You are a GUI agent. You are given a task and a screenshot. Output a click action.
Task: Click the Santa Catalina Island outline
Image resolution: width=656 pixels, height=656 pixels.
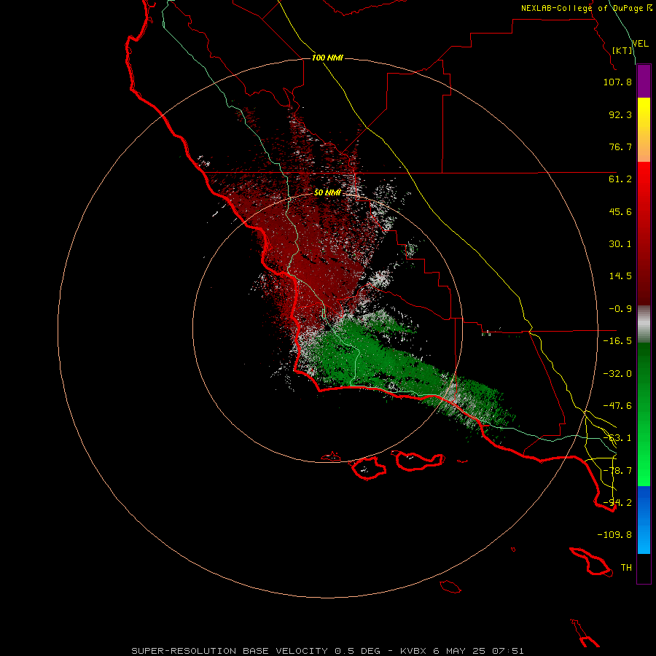tap(591, 561)
